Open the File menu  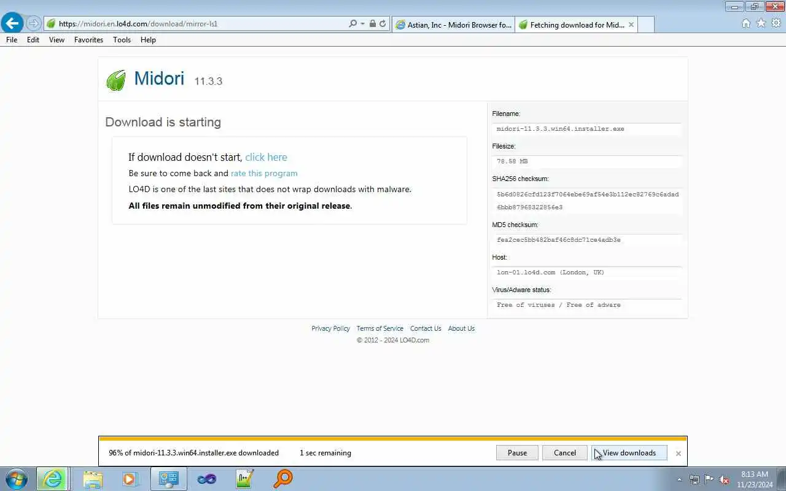12,40
